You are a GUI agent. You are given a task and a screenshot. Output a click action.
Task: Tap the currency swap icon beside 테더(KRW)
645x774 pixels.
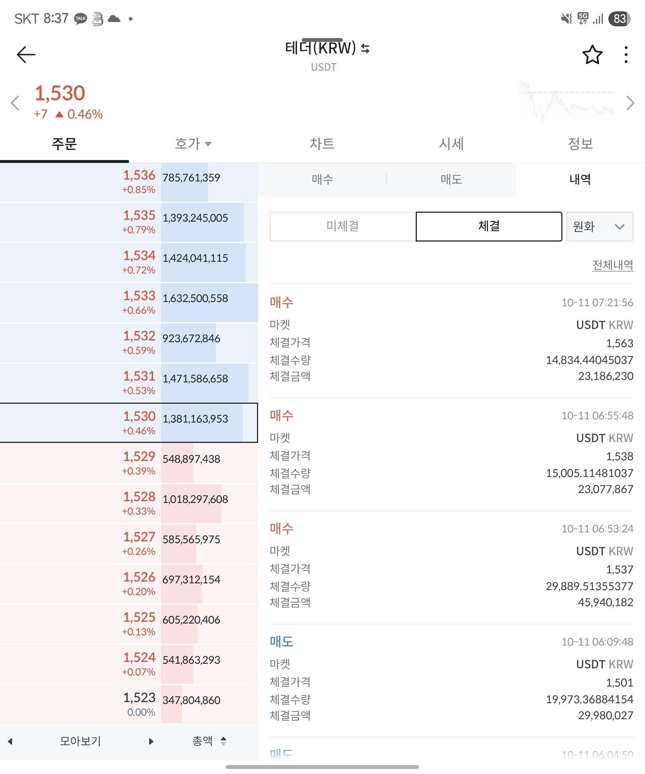(x=365, y=48)
